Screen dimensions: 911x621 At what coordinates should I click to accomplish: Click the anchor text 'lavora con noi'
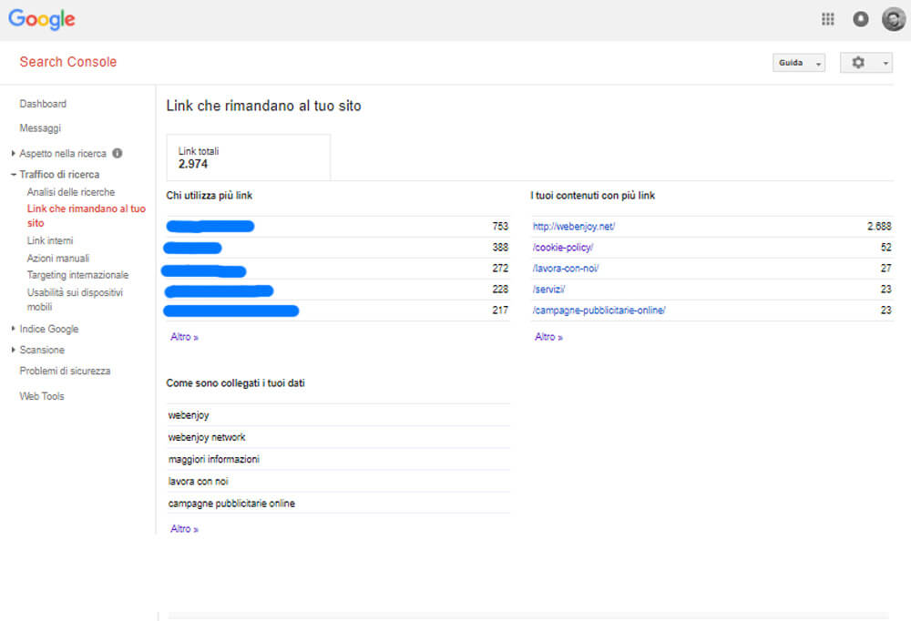click(x=198, y=482)
